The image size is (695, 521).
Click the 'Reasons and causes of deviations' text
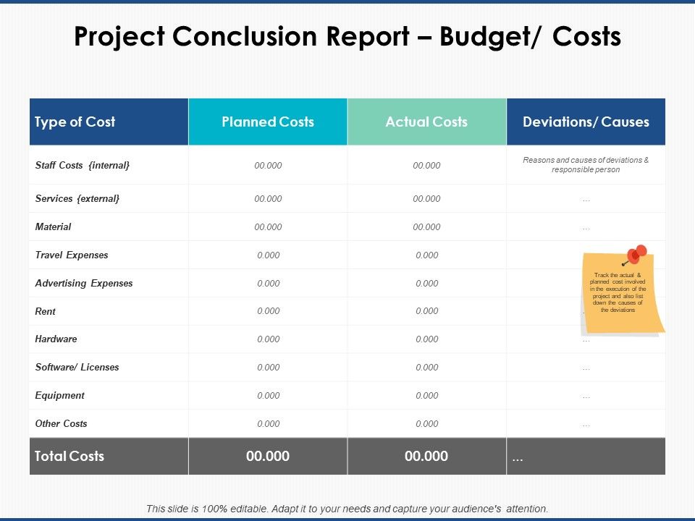(x=586, y=165)
